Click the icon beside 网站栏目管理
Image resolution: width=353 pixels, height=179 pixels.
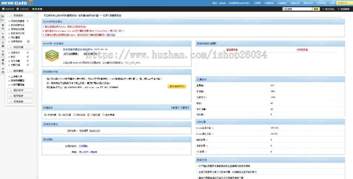pos(28,20)
